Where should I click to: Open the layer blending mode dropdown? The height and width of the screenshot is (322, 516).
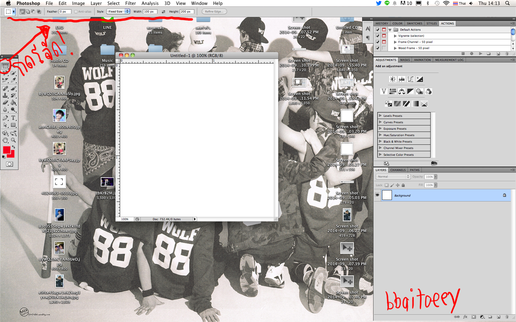click(393, 177)
